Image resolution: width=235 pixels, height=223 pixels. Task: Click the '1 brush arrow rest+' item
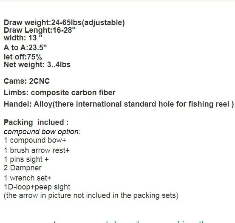[37, 150]
